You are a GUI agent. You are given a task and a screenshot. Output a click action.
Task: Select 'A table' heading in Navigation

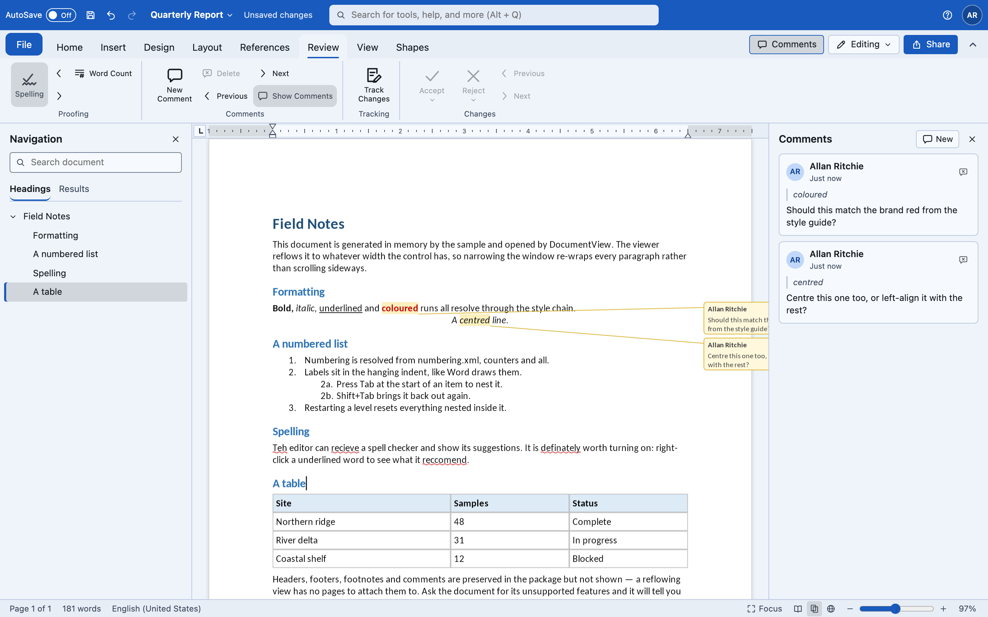click(95, 292)
